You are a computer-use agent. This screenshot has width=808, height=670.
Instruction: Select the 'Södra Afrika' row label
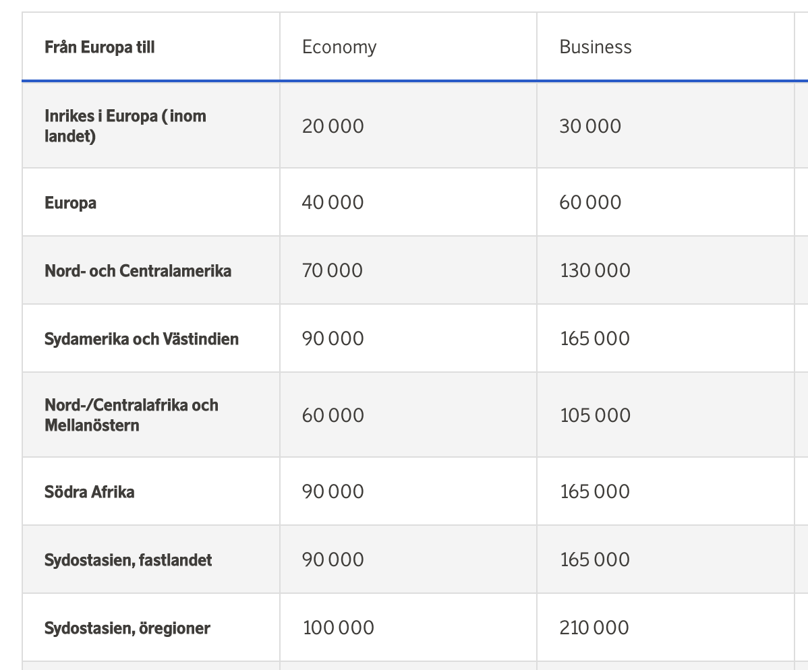coord(89,492)
